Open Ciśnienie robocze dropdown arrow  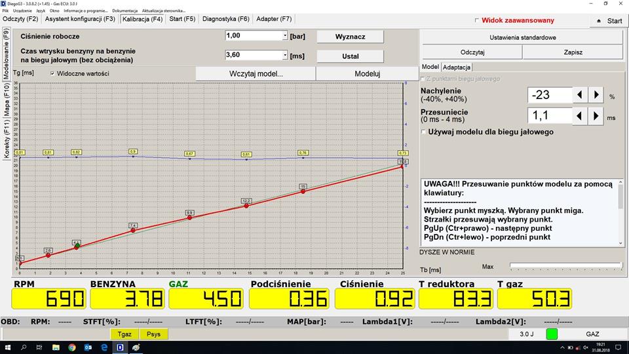point(285,35)
